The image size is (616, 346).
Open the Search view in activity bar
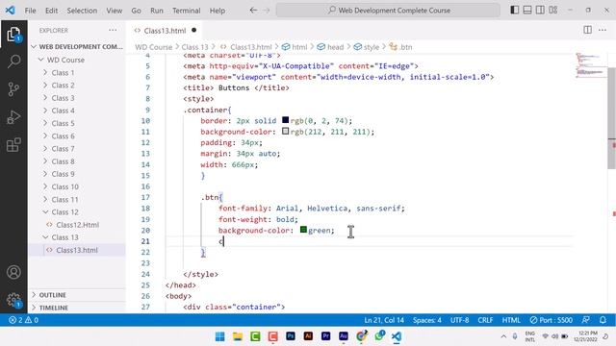point(13,62)
